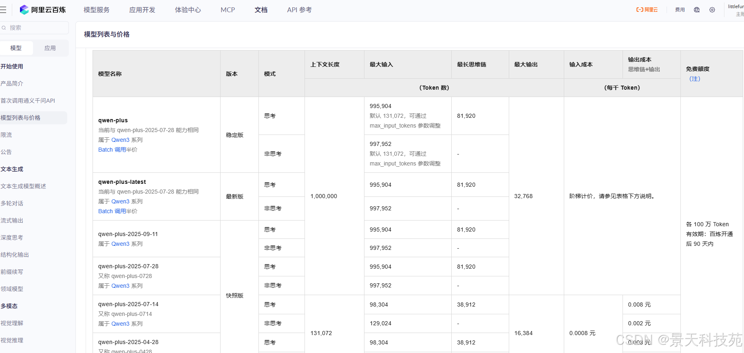Image resolution: width=744 pixels, height=353 pixels.
Task: Click Batch 调用 link under qwen-plus-latest
Action: coord(112,211)
